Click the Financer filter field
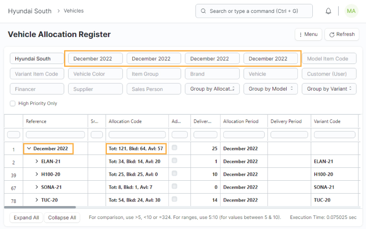The height and width of the screenshot is (229, 366). click(x=37, y=89)
